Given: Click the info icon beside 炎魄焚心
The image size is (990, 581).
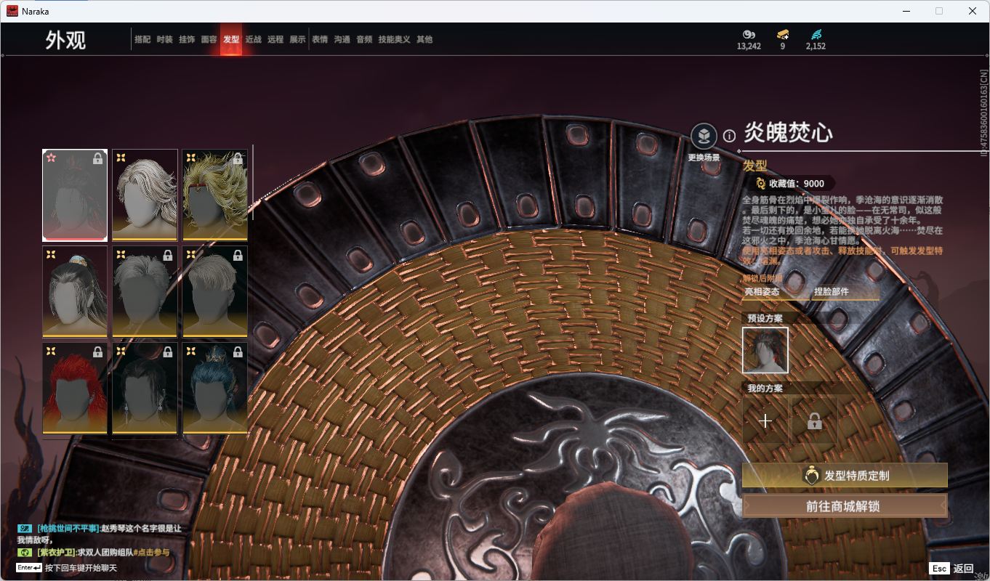Looking at the screenshot, I should [729, 136].
